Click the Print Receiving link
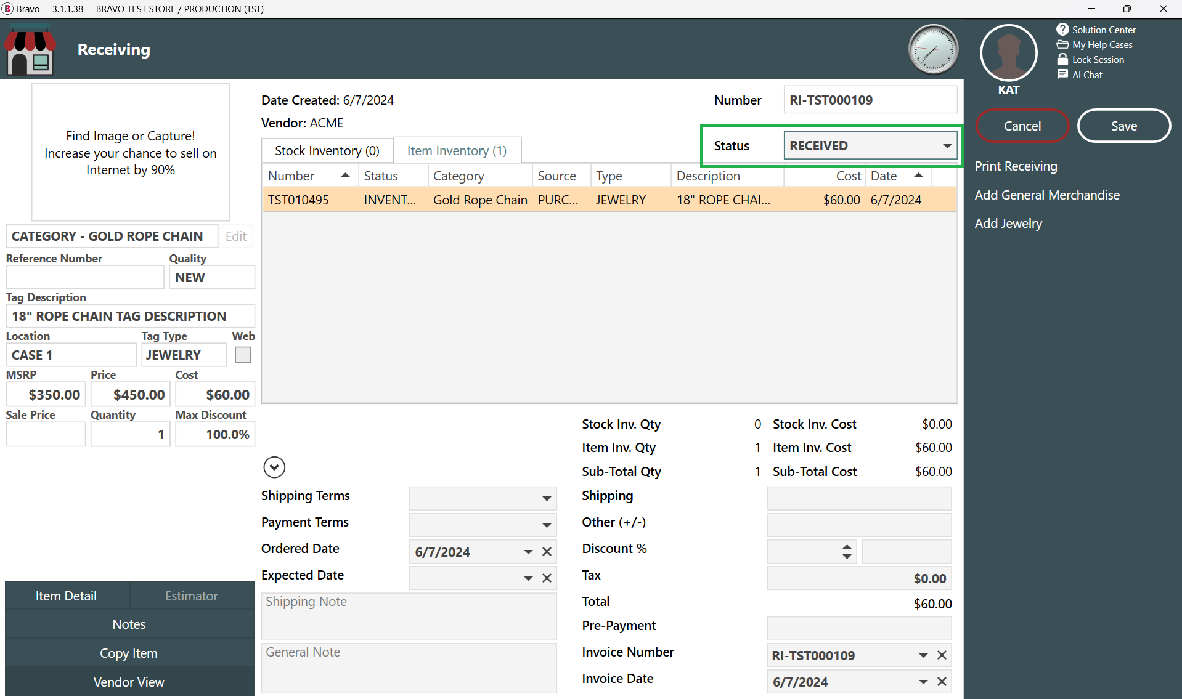The height and width of the screenshot is (699, 1182). click(1016, 166)
